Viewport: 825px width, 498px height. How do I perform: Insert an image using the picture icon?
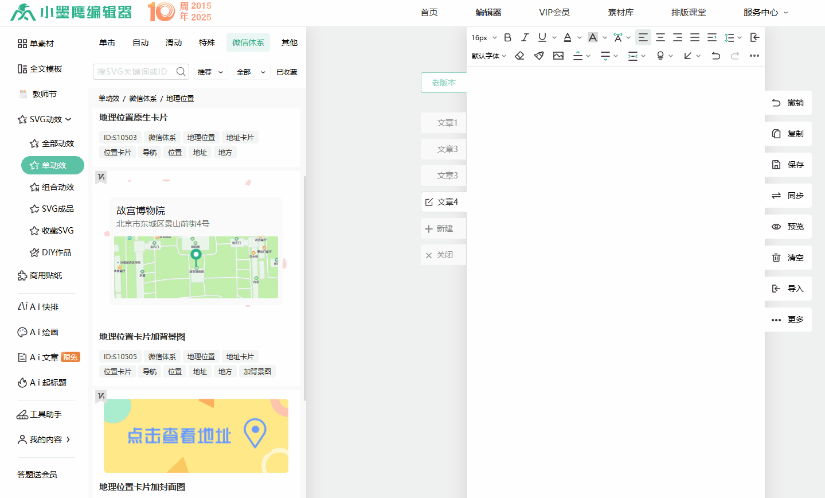point(558,56)
